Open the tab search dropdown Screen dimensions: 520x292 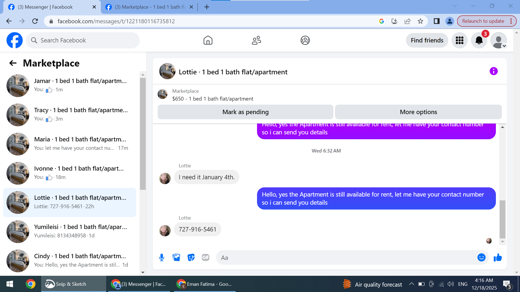[454, 6]
